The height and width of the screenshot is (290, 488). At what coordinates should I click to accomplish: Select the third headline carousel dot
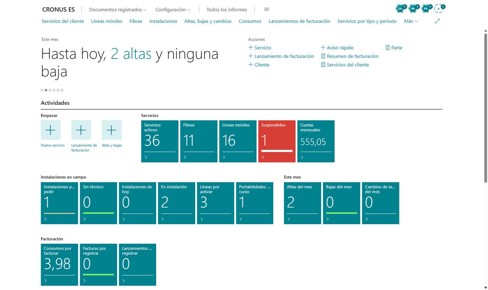point(50,90)
